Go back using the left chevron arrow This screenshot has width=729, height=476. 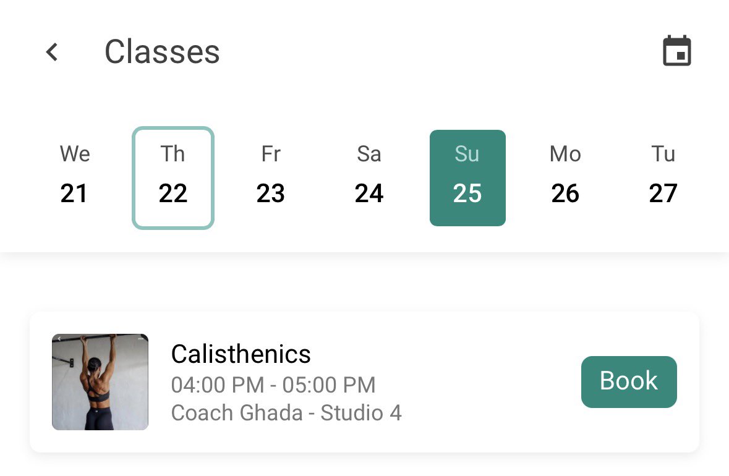tap(52, 51)
